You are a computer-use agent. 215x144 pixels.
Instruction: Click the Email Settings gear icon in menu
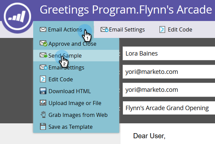[43, 67]
